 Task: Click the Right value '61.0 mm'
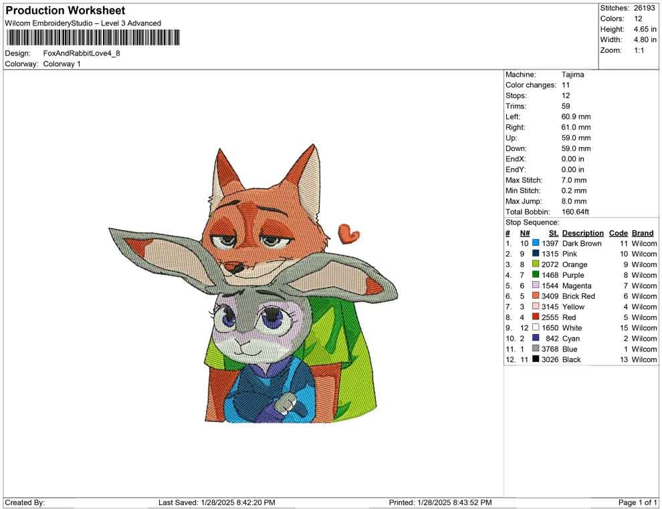coord(576,127)
